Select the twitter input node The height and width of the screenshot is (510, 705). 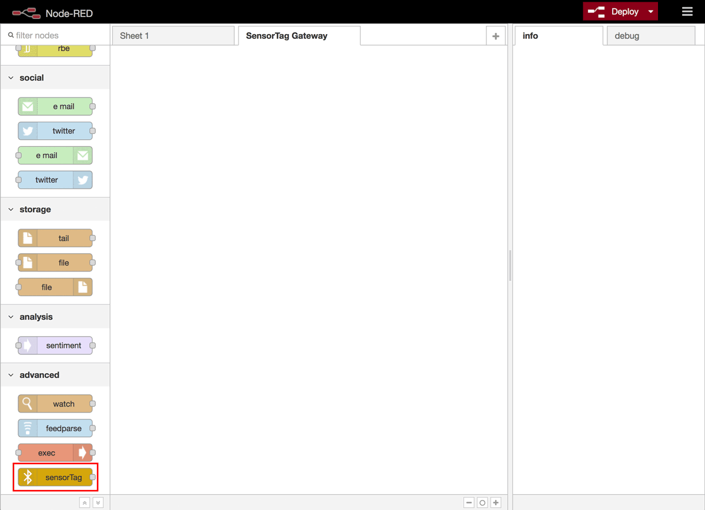[x=55, y=131]
